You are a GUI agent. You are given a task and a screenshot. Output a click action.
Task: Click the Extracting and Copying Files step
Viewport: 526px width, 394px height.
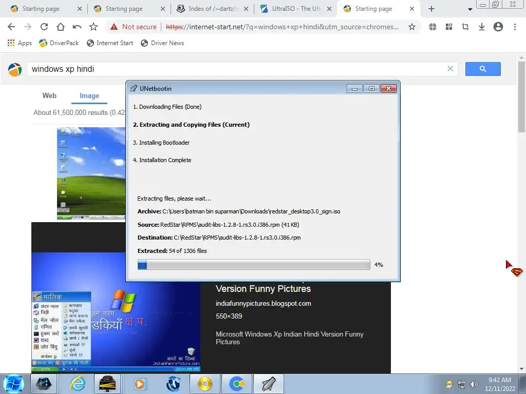click(x=191, y=125)
